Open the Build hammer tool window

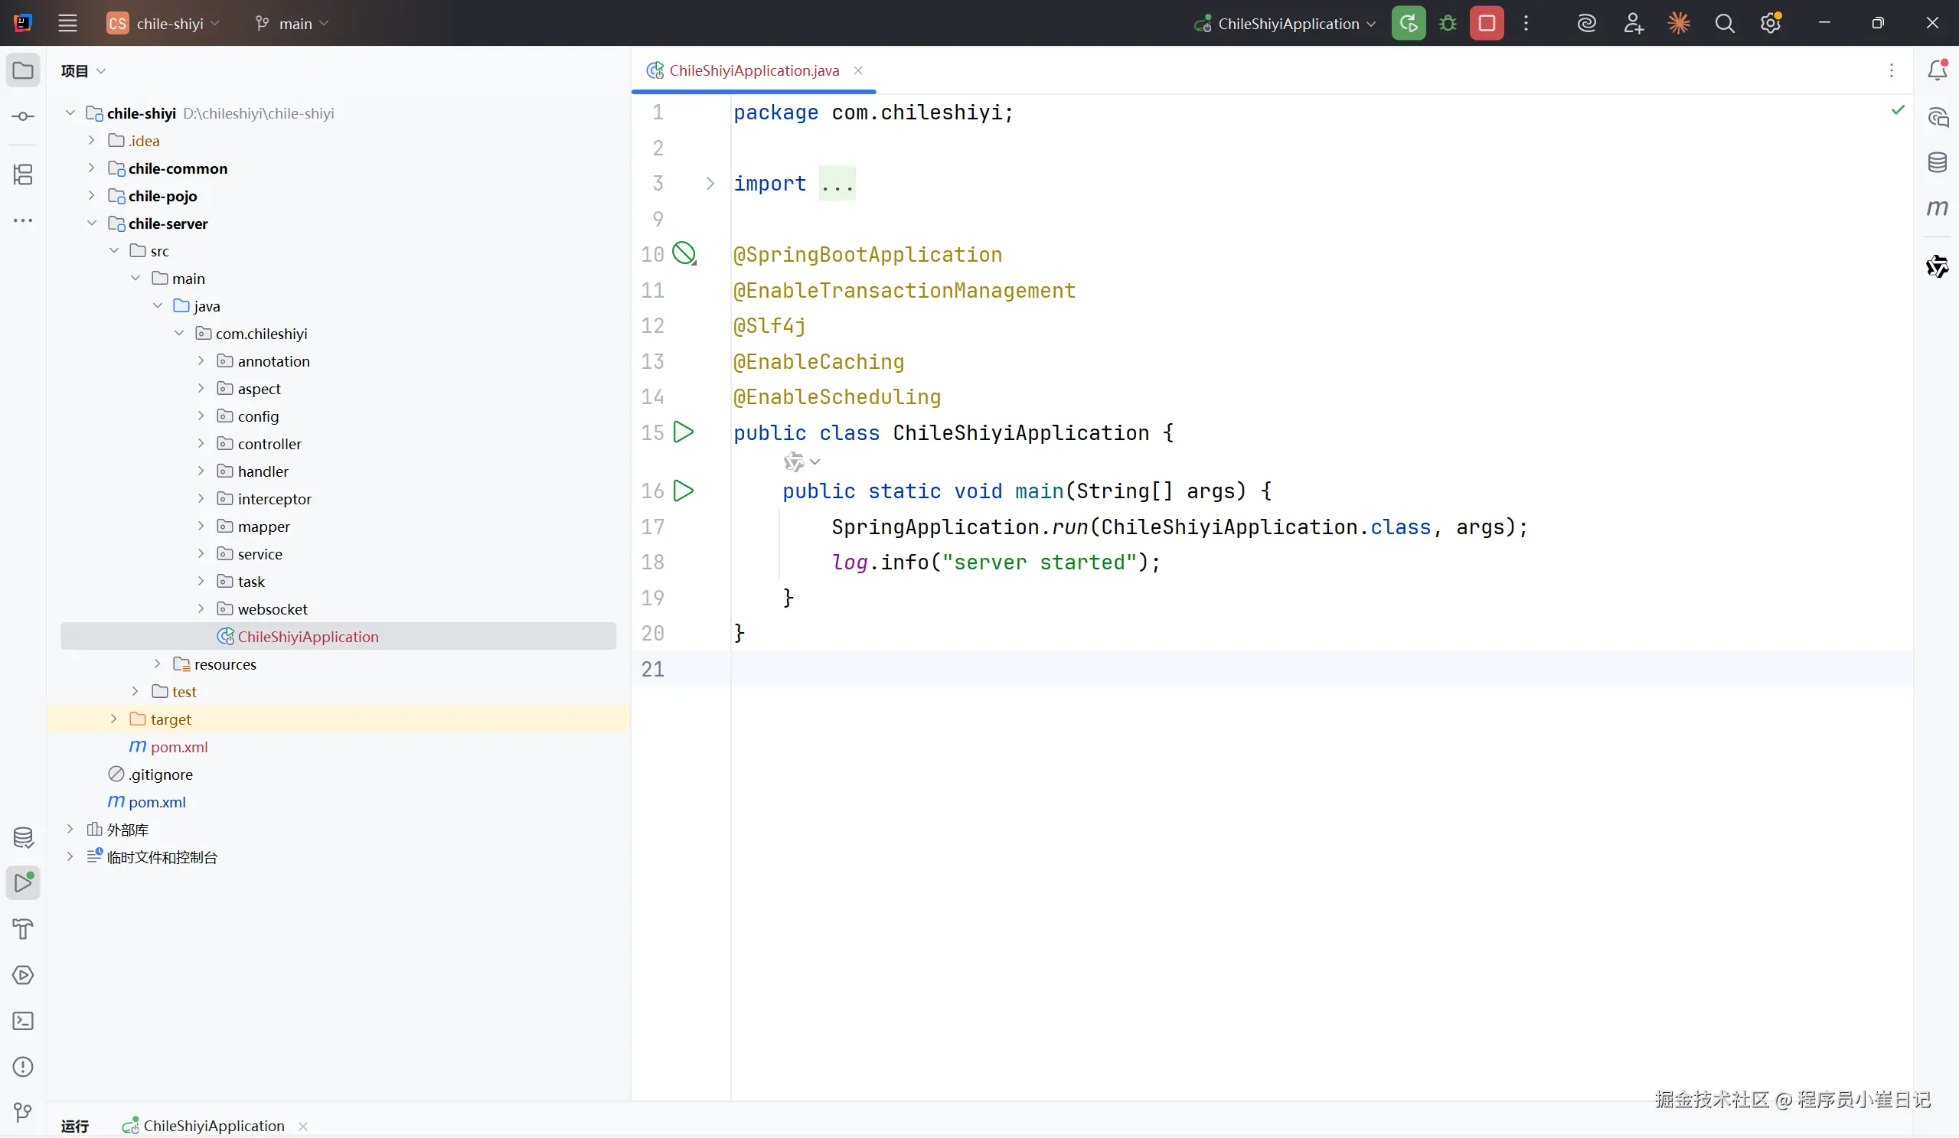[x=23, y=929]
